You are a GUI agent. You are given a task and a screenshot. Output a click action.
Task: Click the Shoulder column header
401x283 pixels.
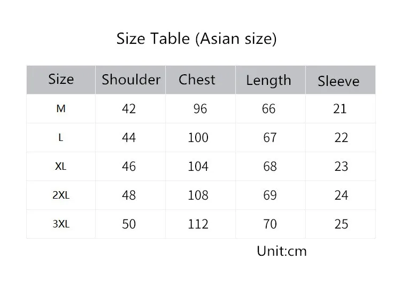point(131,80)
